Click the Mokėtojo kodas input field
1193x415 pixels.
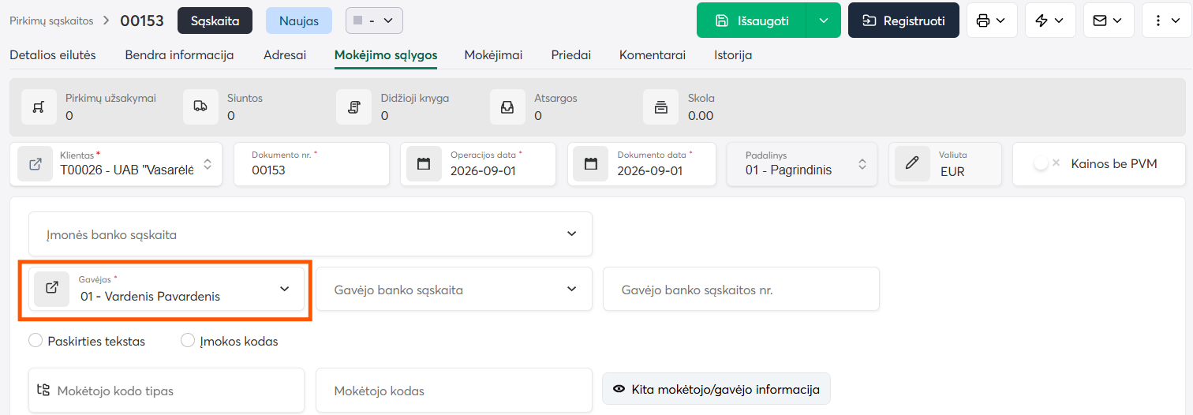click(x=454, y=390)
